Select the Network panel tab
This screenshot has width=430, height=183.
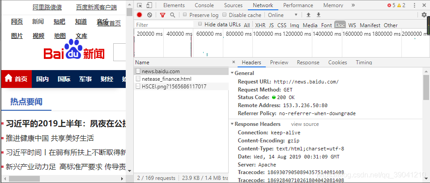tap(263, 5)
